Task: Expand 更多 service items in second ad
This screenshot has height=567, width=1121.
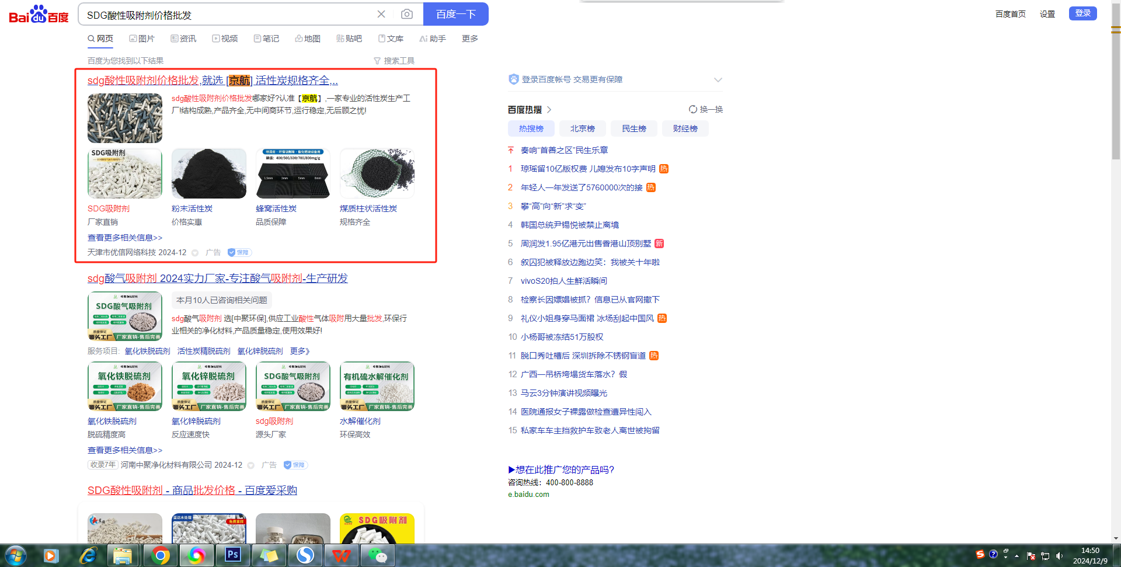Action: pyautogui.click(x=300, y=351)
